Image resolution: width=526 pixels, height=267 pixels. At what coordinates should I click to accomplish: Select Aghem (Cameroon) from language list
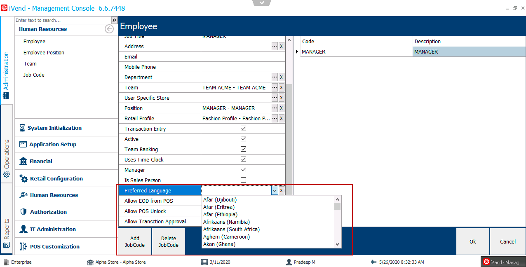coord(268,237)
